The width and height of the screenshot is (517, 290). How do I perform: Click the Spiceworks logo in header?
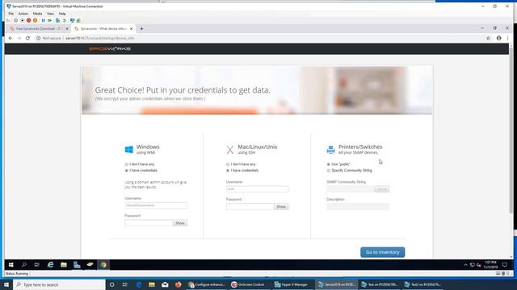click(x=110, y=48)
